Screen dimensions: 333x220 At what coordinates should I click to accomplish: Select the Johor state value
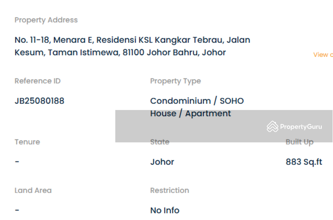[162, 162]
